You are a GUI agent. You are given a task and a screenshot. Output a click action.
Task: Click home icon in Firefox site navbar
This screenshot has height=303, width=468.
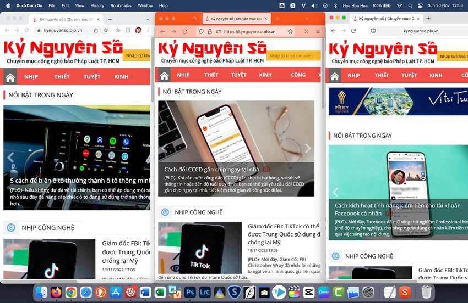(x=164, y=76)
